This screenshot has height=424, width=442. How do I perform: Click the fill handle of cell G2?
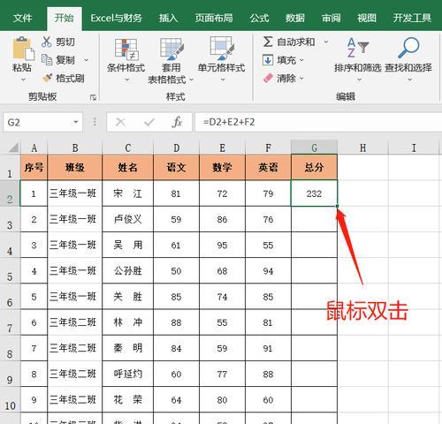click(x=337, y=206)
